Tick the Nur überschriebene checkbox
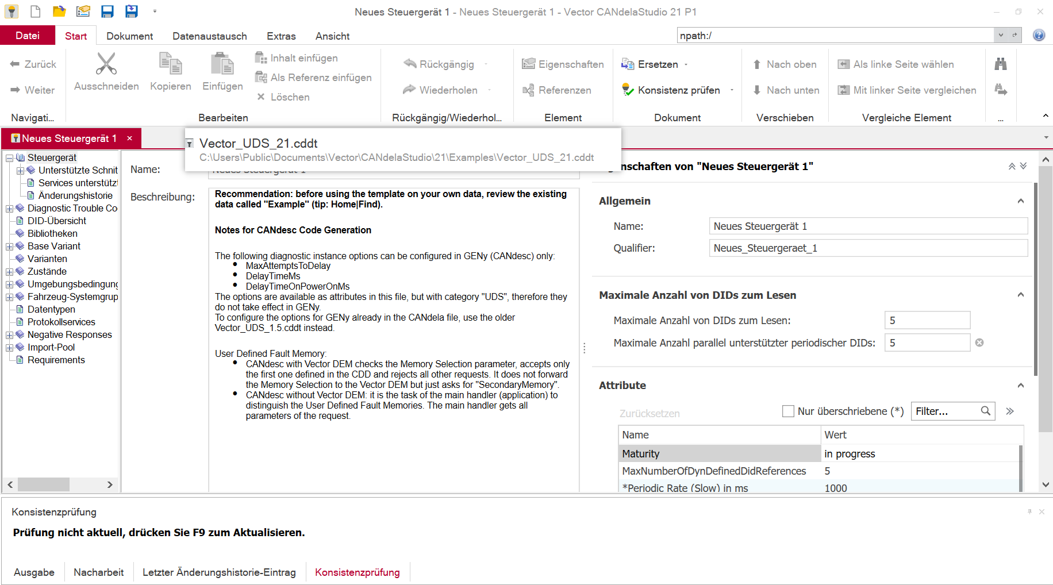Viewport: 1053px width, 585px height. (788, 411)
